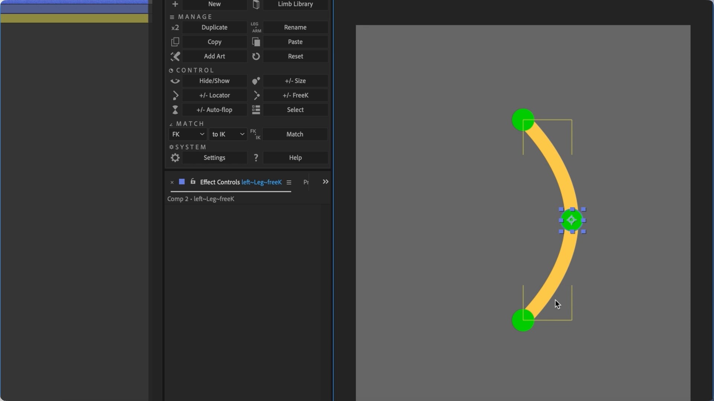Click the Auto-flop hourglass icon
714x401 pixels.
click(175, 110)
